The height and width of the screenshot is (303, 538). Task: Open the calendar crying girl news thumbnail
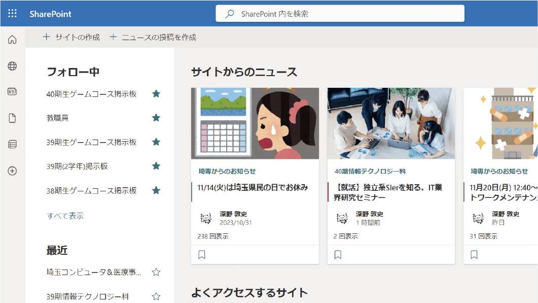255,123
